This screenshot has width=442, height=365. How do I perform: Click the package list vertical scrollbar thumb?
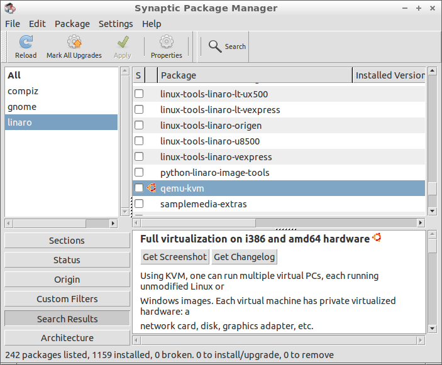click(433, 188)
